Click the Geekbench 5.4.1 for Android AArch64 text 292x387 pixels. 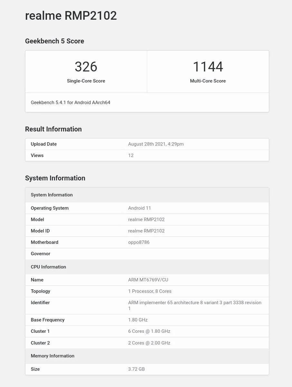(71, 102)
